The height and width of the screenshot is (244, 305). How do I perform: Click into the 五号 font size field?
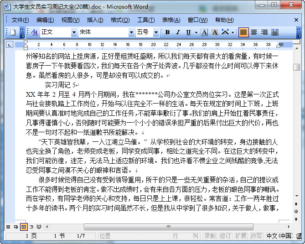point(145,32)
